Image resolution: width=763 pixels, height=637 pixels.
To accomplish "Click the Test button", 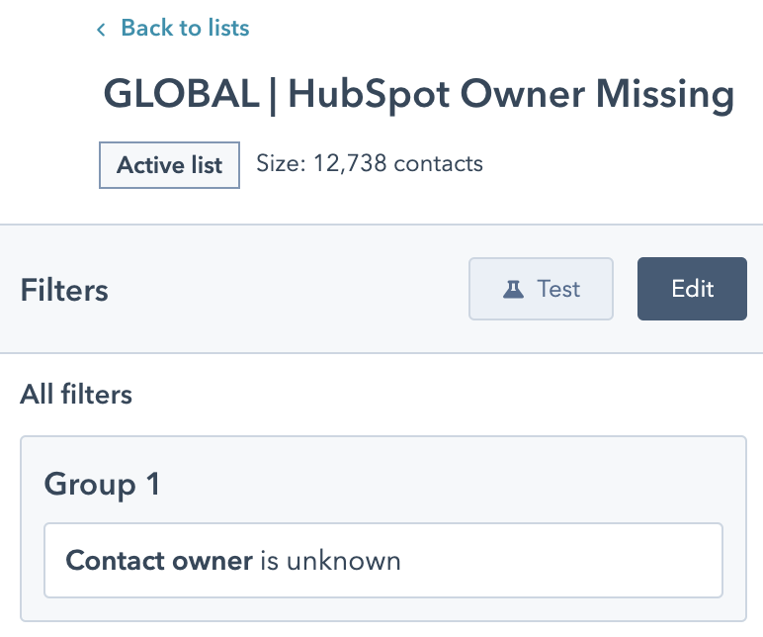I will point(541,289).
